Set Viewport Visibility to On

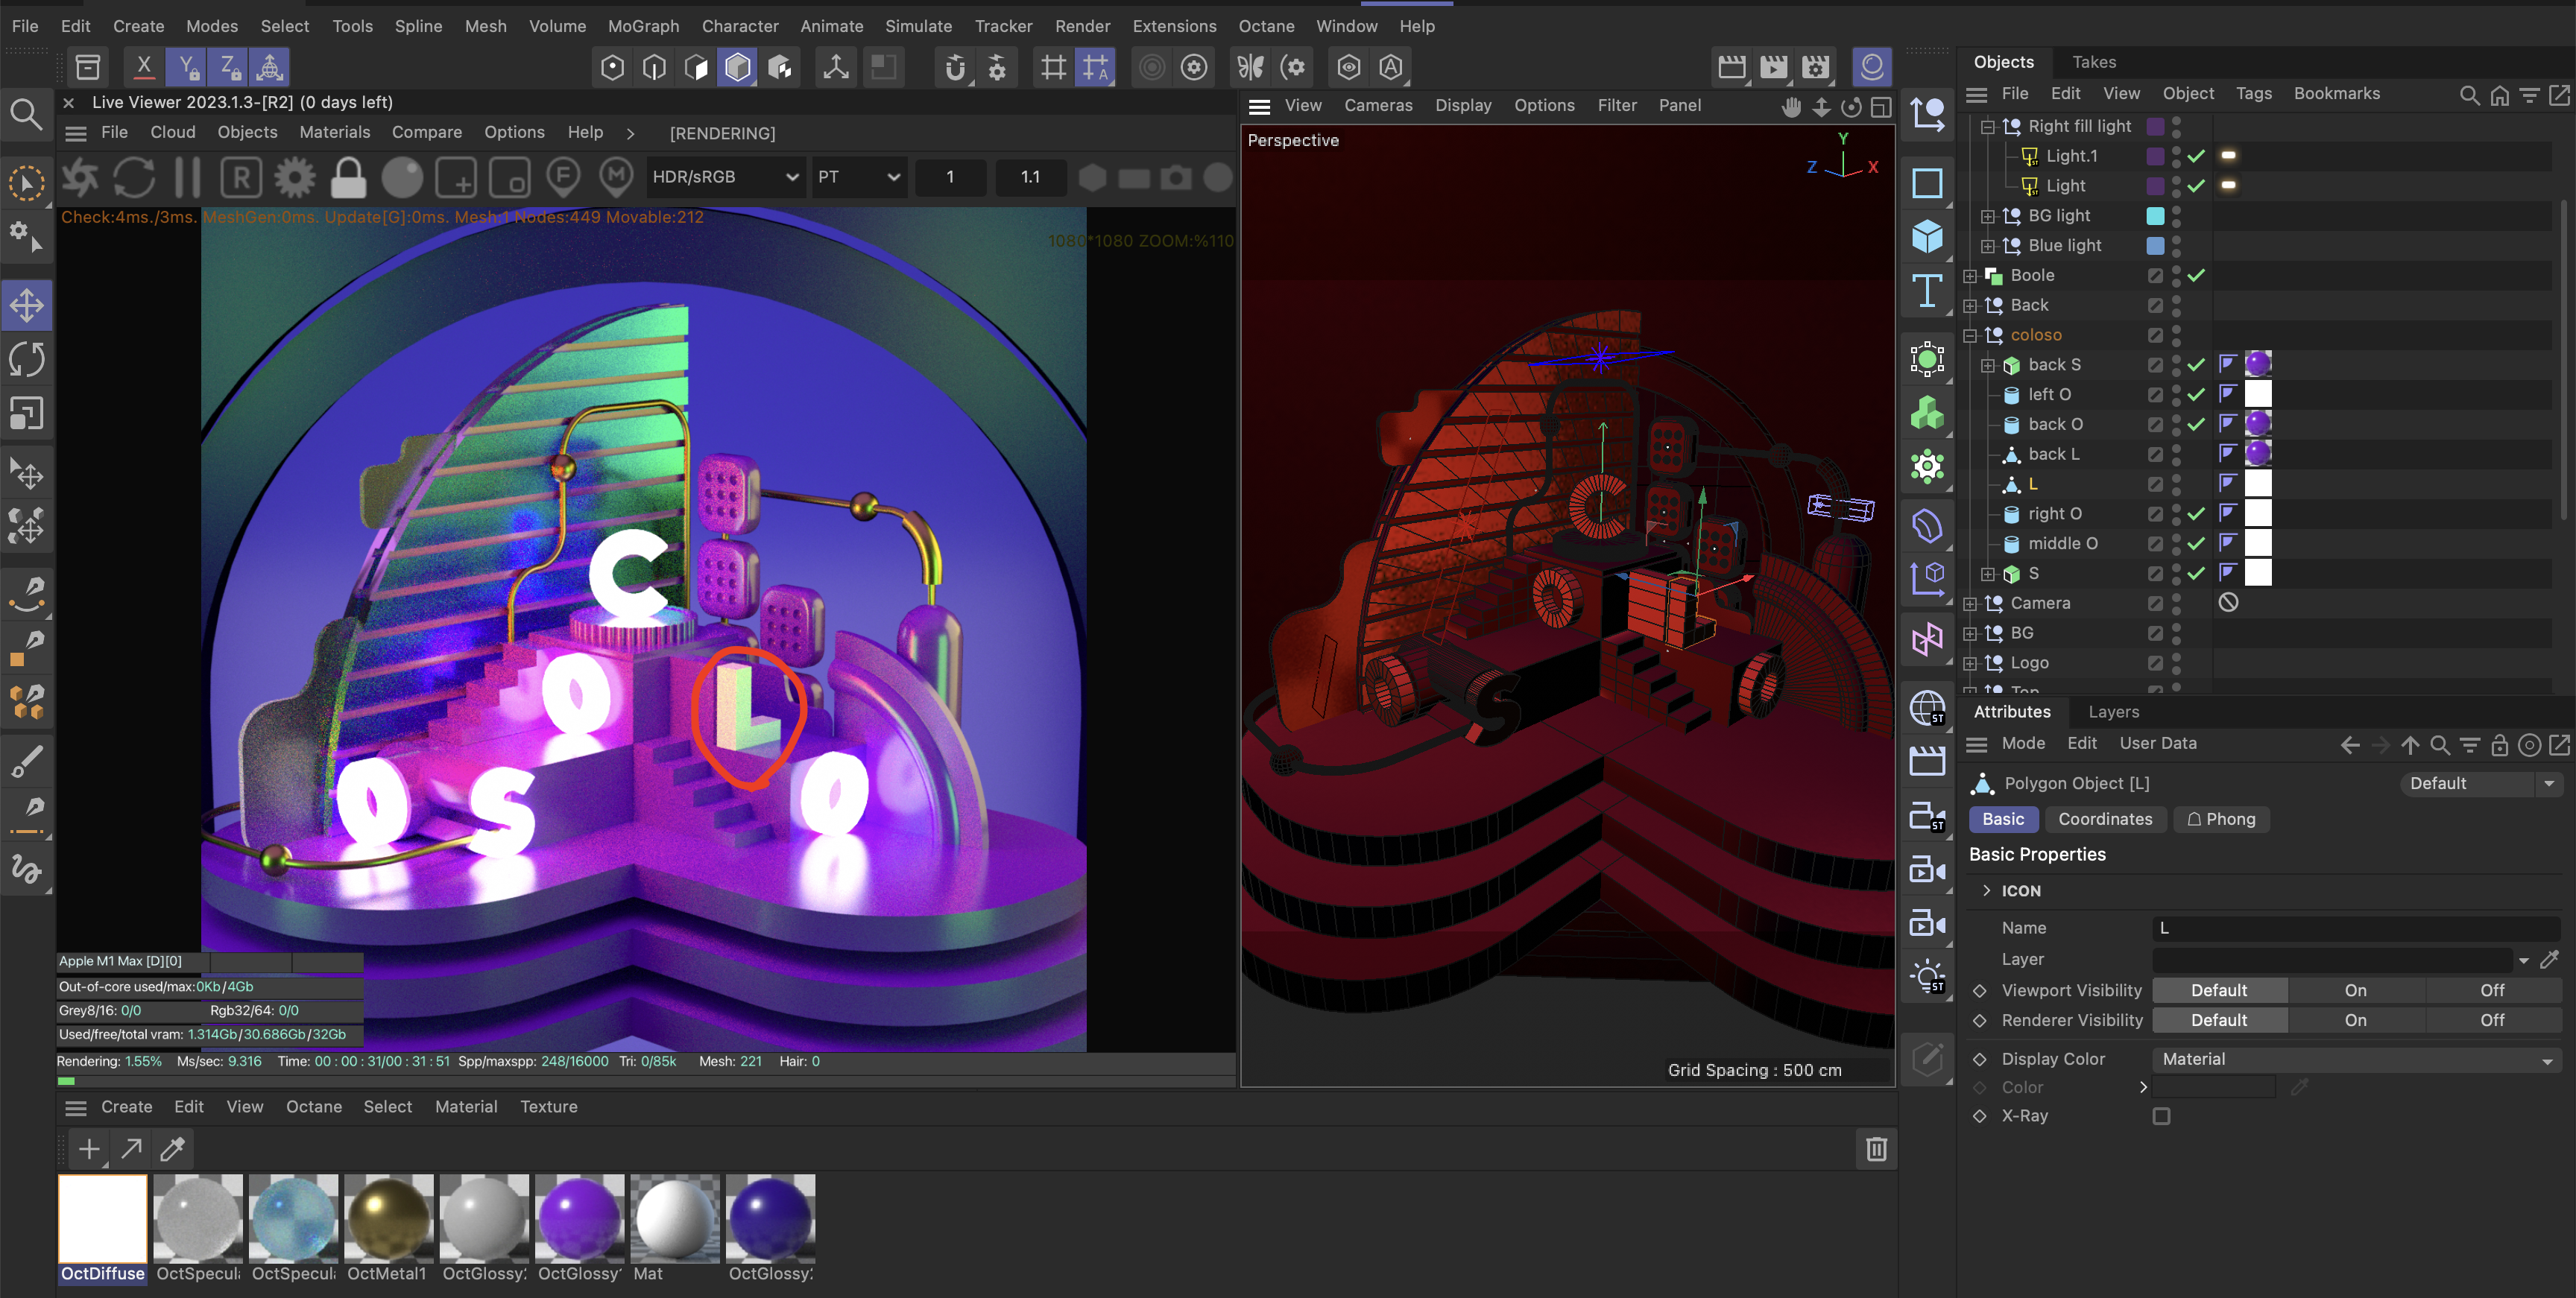coord(2355,990)
